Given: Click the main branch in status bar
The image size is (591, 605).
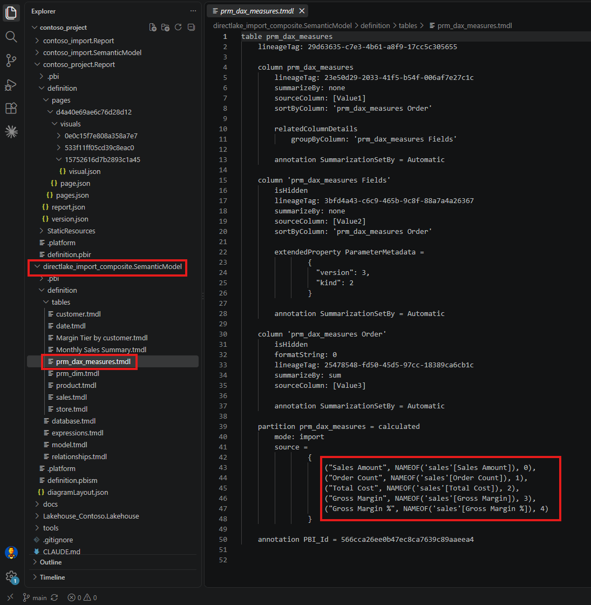Looking at the screenshot, I should [35, 597].
